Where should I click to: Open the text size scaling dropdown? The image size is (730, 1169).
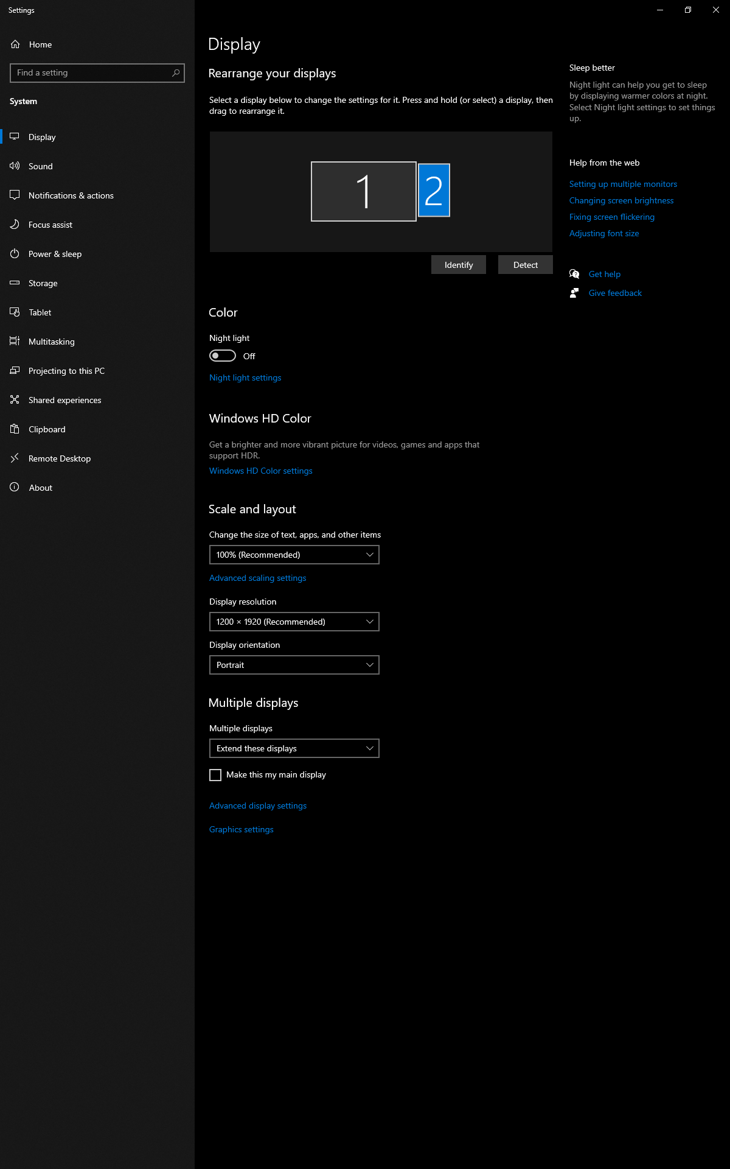294,555
